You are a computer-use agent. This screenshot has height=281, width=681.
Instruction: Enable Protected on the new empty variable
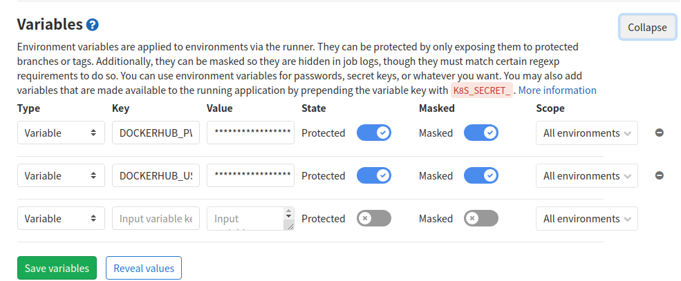(374, 218)
